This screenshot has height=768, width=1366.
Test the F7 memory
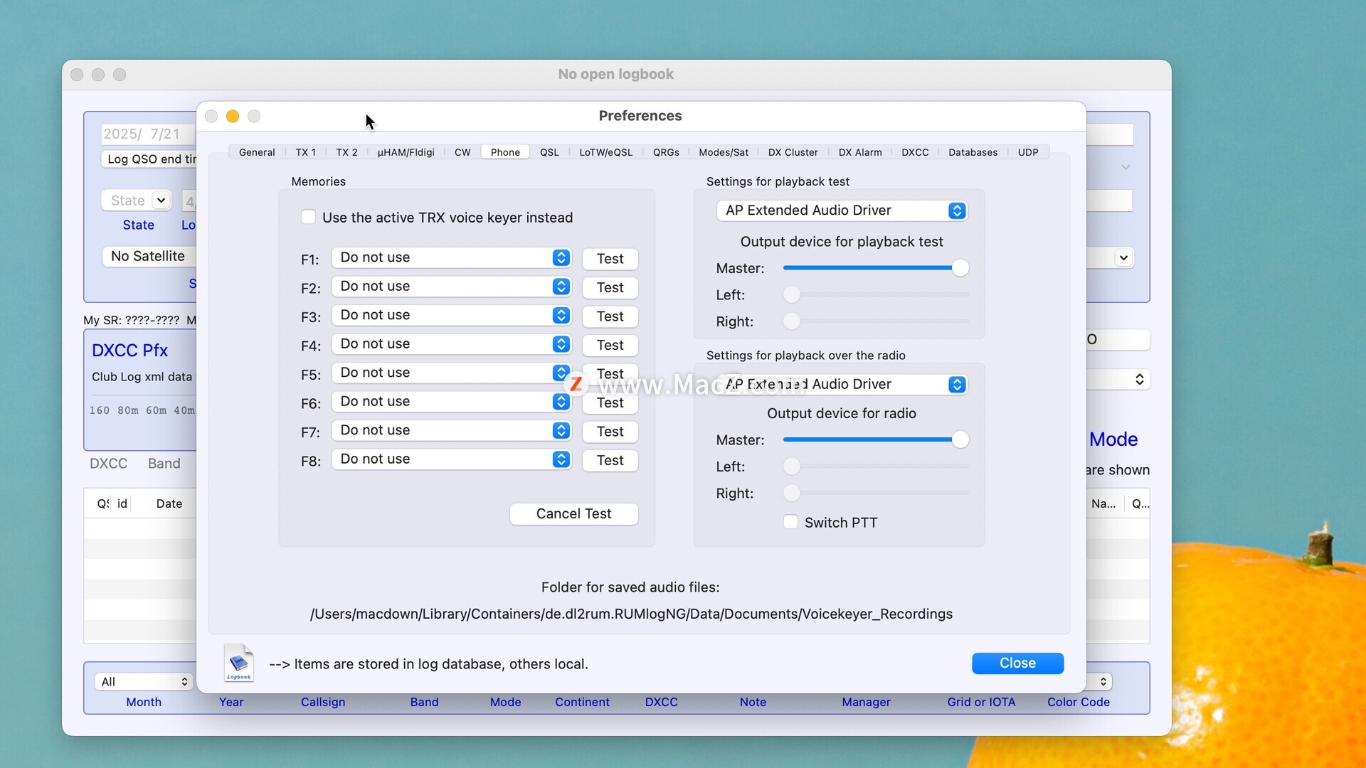coord(610,432)
